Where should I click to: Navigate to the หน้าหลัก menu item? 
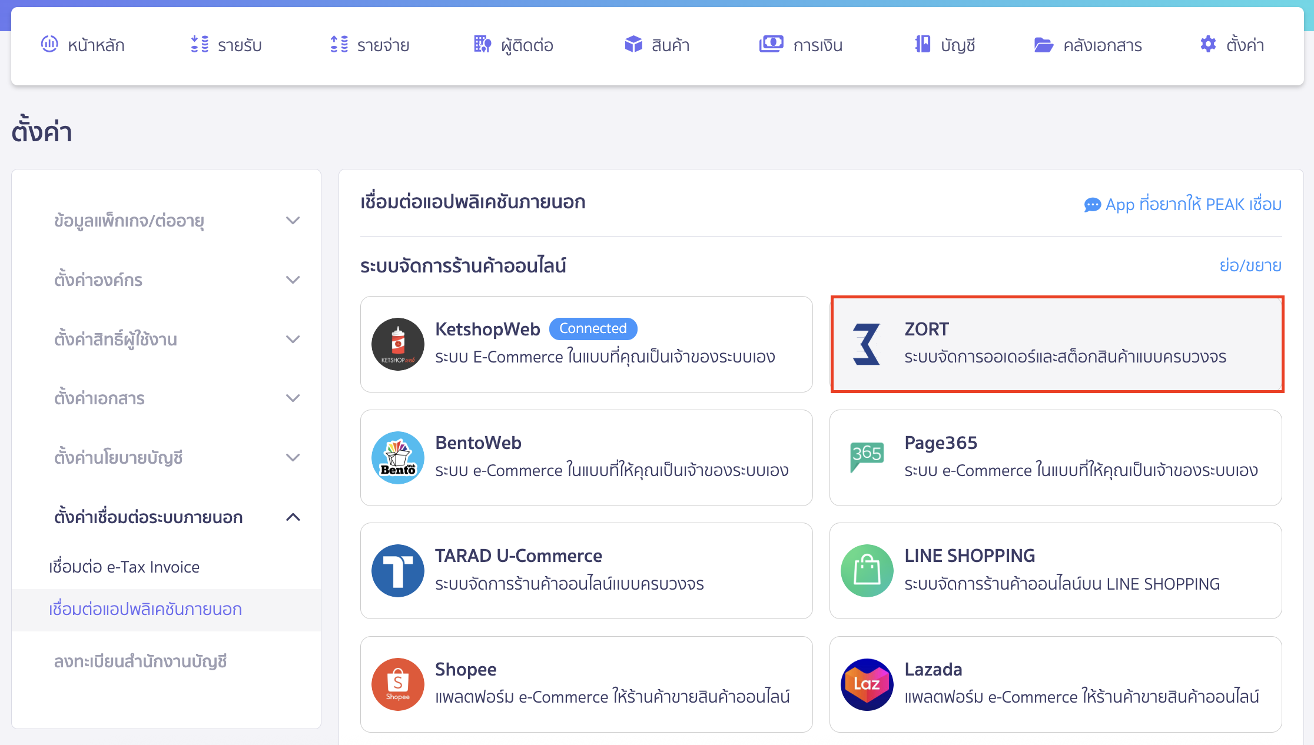coord(84,45)
